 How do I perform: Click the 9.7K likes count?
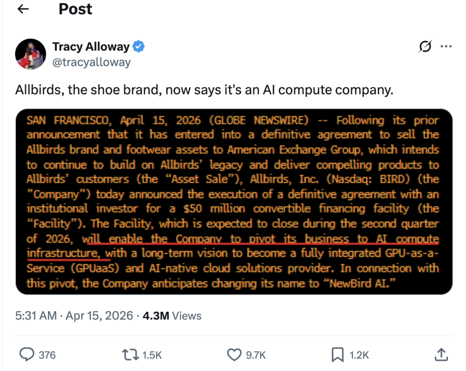pos(256,355)
